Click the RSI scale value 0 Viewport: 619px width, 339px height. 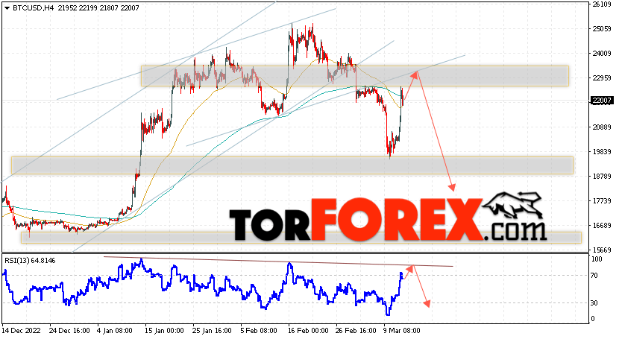[x=593, y=318]
